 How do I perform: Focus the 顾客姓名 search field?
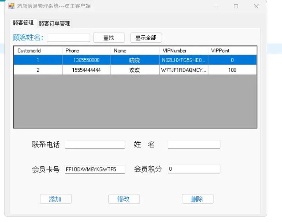69,38
